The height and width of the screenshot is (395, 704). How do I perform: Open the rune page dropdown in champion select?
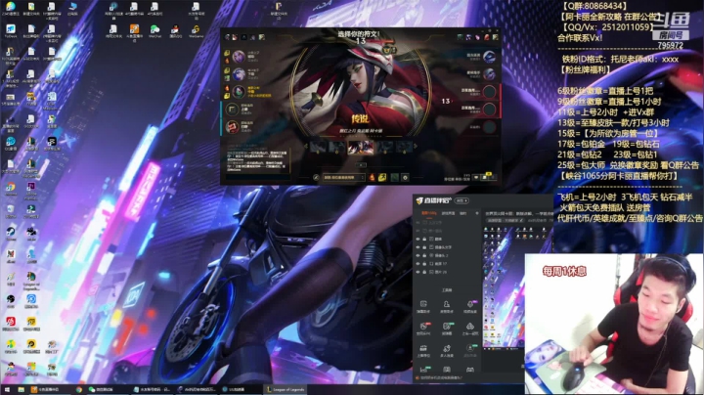point(344,178)
